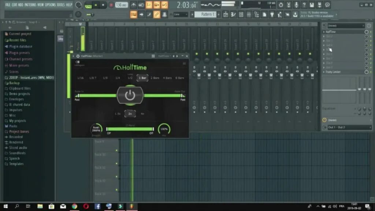Click the Stop button in transport panel
375x211 pixels.
[103, 5]
